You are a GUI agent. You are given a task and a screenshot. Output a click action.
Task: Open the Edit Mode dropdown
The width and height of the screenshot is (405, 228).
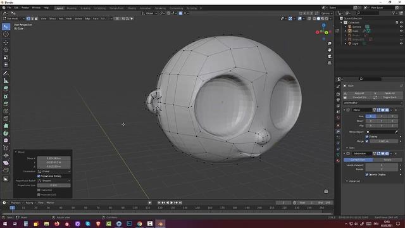14,18
